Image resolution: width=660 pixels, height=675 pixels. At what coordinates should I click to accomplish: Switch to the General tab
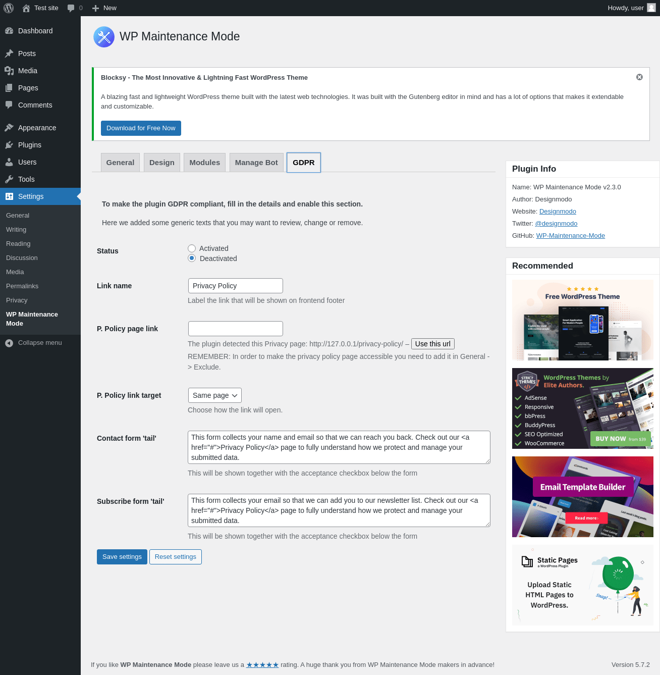coord(120,163)
